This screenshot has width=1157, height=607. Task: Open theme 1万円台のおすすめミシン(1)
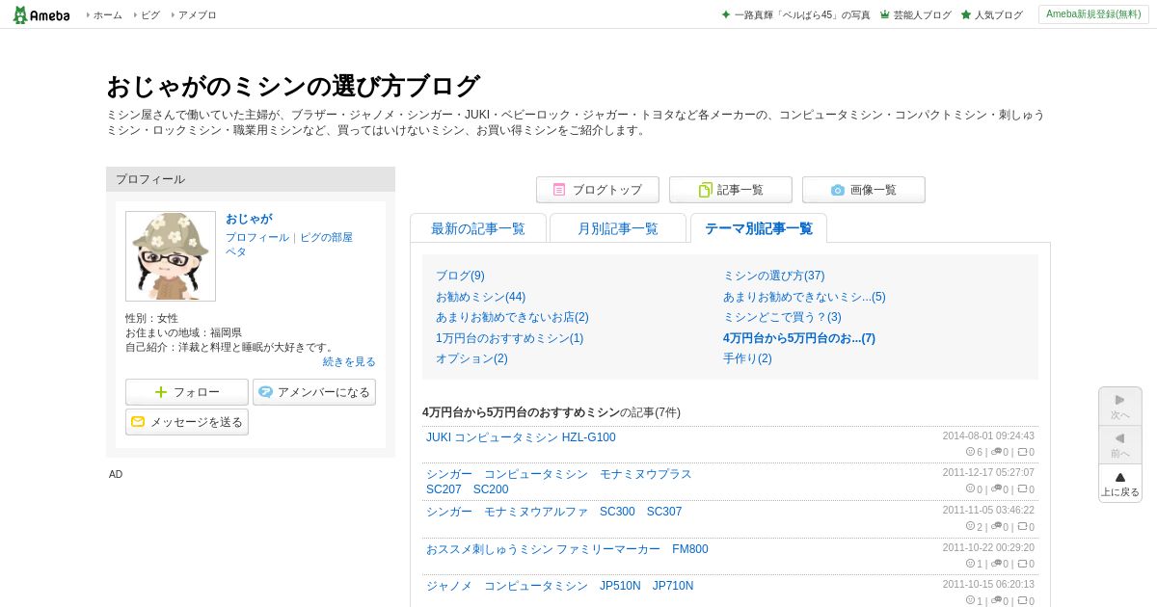coord(509,338)
